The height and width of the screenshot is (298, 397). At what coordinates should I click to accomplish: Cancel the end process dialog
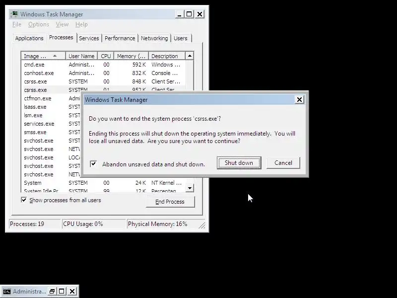tap(283, 163)
